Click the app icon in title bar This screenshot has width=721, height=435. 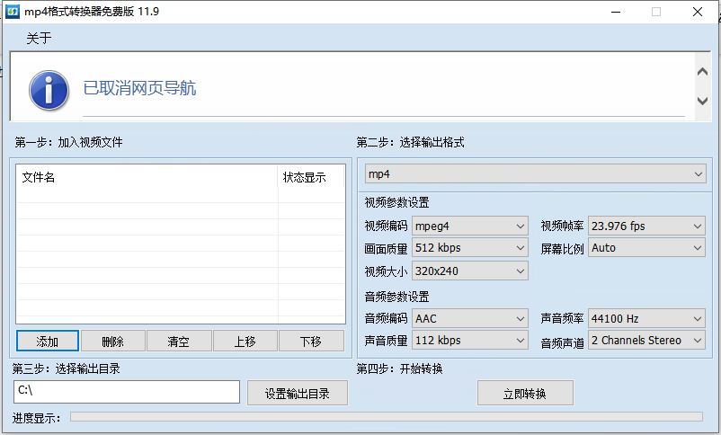coord(12,12)
